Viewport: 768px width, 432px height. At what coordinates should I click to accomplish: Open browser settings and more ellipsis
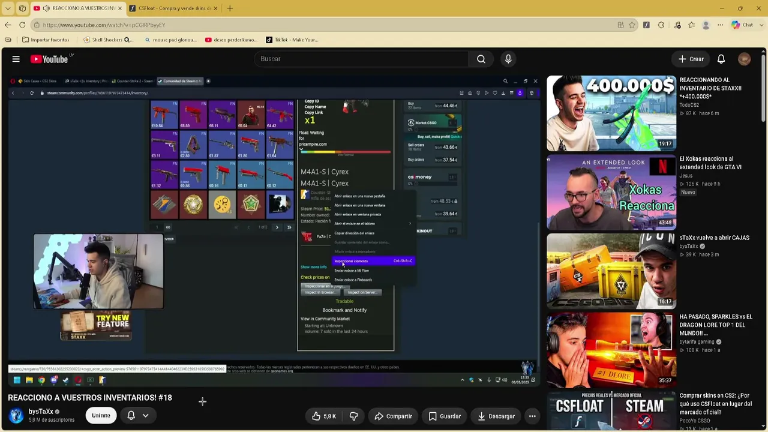click(721, 25)
